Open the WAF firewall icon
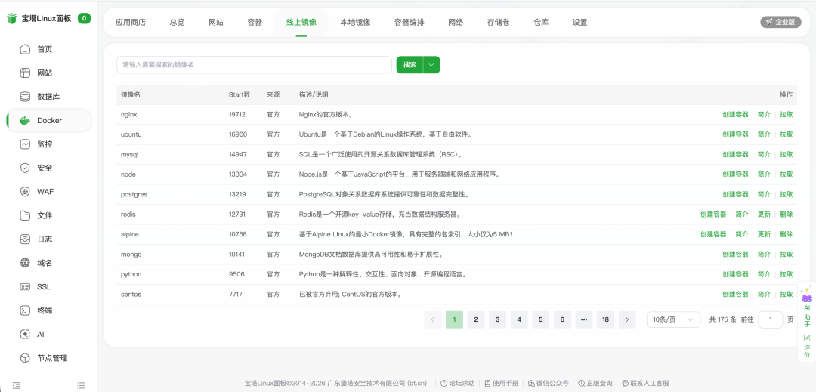This screenshot has height=392, width=816. tap(25, 192)
